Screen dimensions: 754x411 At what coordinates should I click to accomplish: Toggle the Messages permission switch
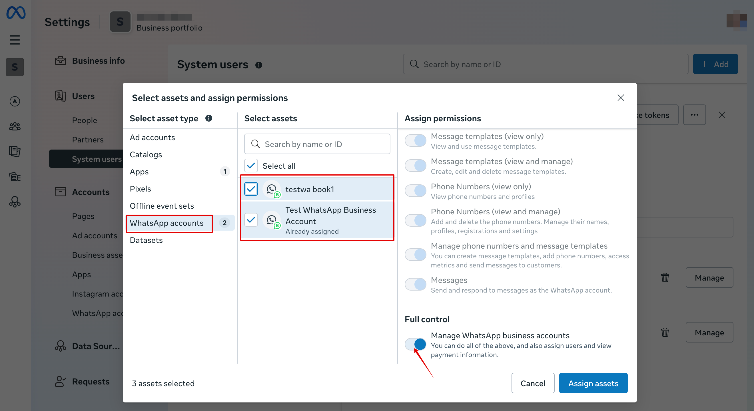tap(415, 284)
